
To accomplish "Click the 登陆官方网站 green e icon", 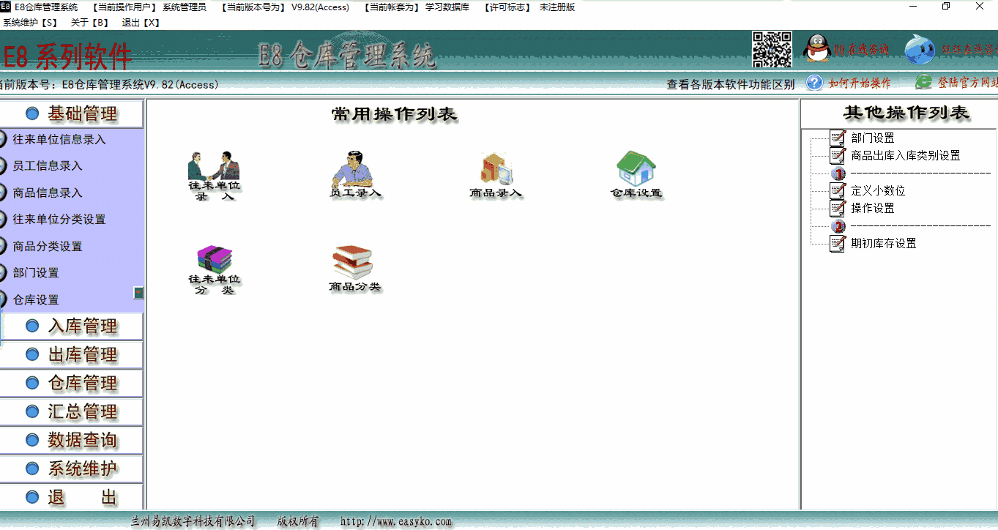I will point(923,82).
